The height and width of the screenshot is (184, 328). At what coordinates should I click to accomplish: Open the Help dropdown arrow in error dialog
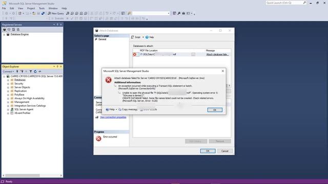coord(116,109)
